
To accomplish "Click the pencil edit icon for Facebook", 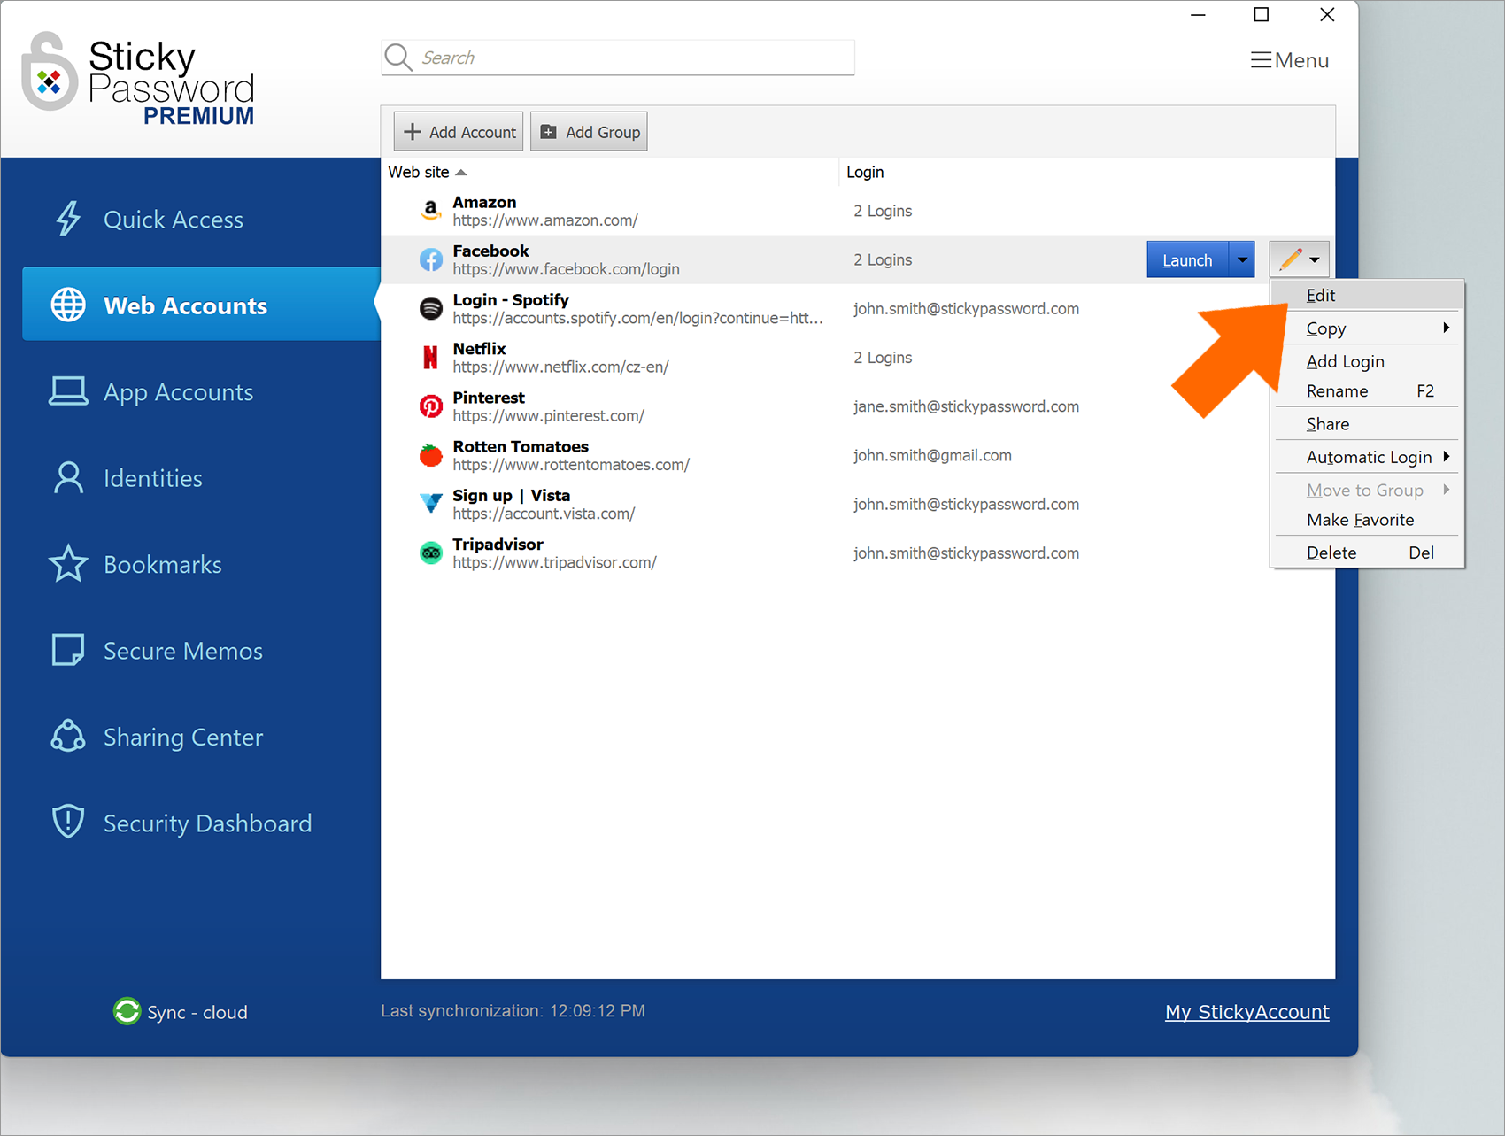I will (1291, 259).
